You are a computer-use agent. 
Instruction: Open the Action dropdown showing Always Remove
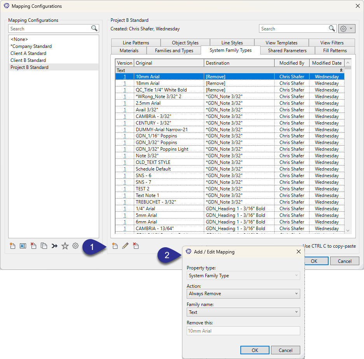(x=243, y=294)
